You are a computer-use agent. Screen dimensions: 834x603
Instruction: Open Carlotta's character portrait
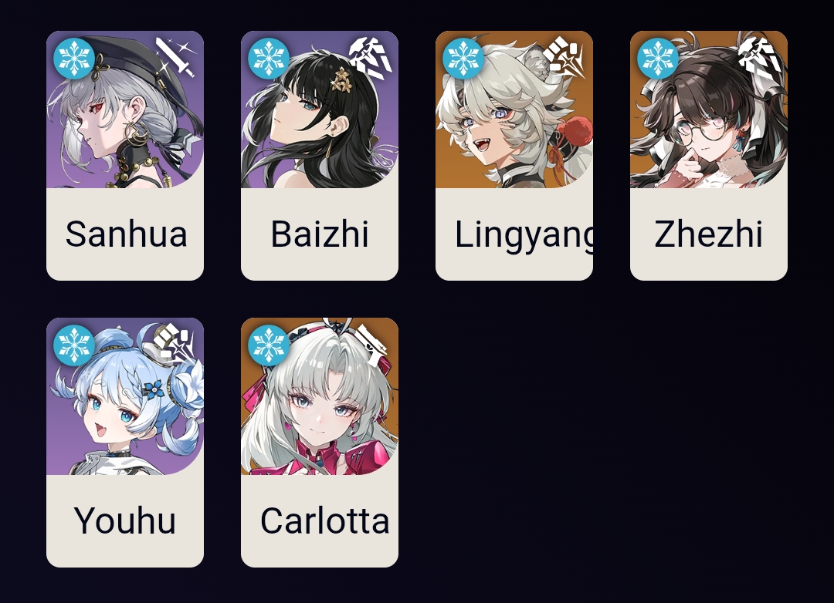pyautogui.click(x=320, y=396)
